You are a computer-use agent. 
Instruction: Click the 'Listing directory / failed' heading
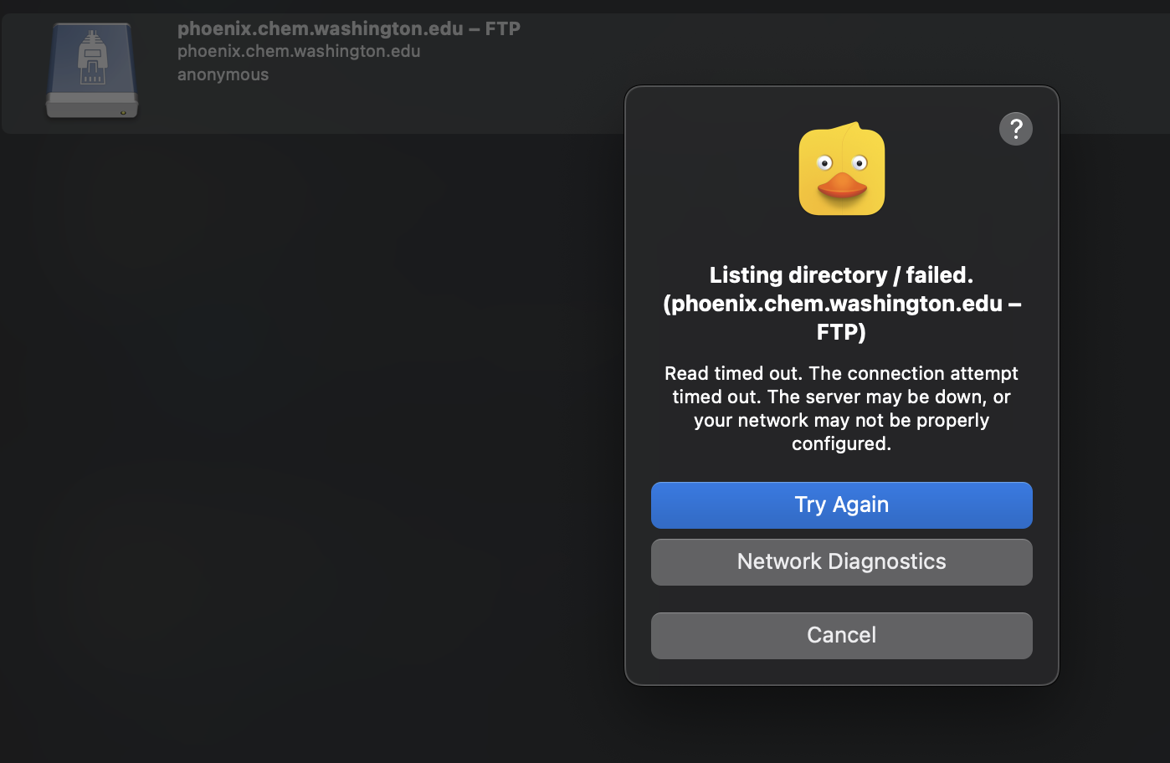point(841,303)
